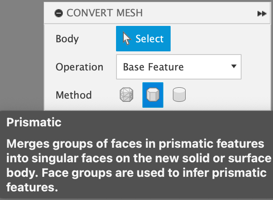Pick the Organic cylinder-shaped method icon
Image resolution: width=273 pixels, height=200 pixels.
(179, 95)
